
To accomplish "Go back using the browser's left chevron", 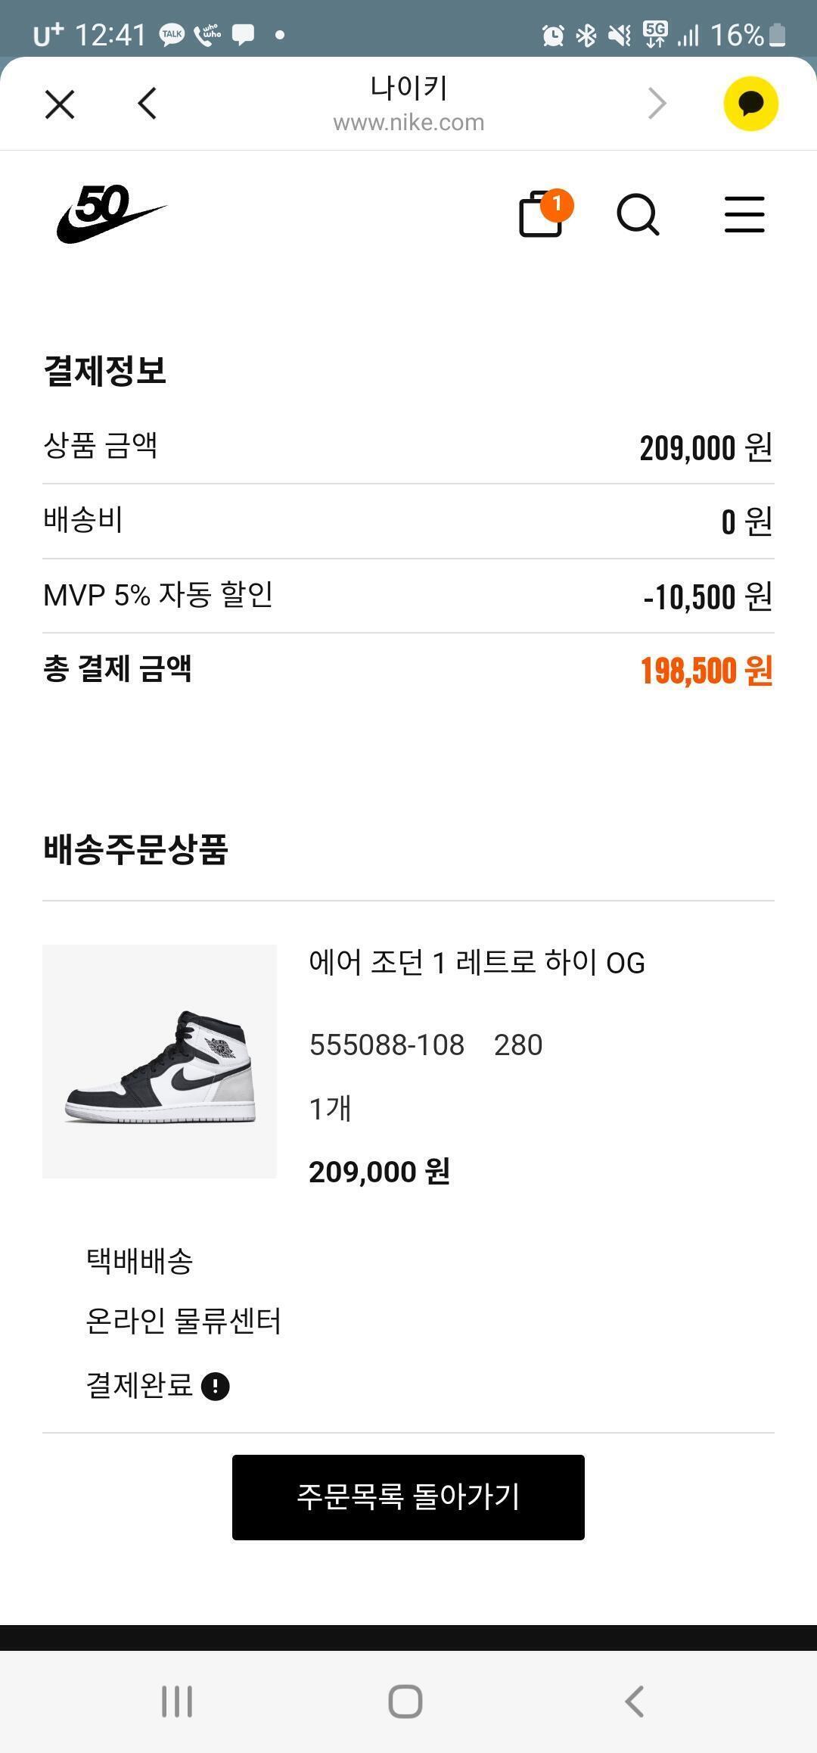I will pyautogui.click(x=148, y=104).
